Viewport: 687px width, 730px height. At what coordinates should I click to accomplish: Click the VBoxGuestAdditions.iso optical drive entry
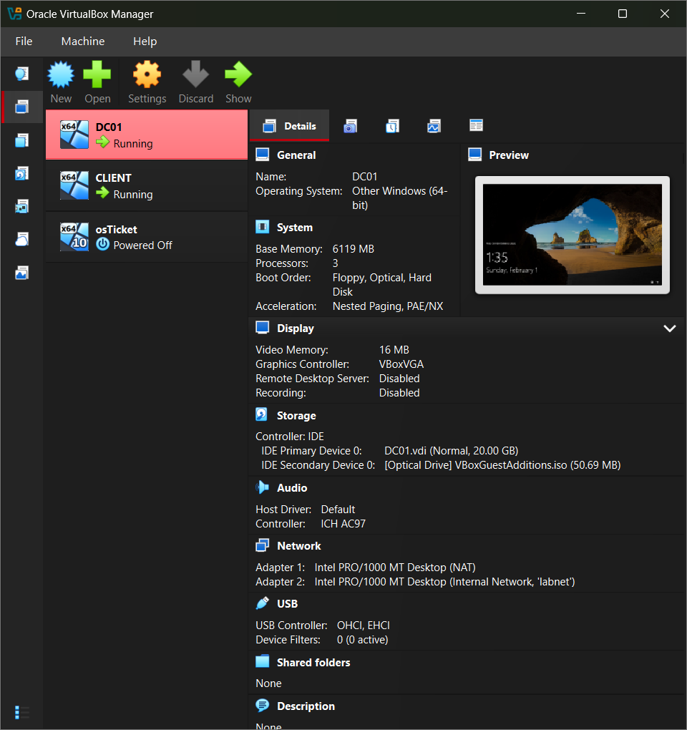[x=502, y=465]
